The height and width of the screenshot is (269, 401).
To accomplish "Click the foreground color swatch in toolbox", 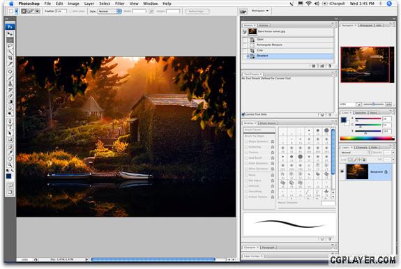I will pyautogui.click(x=9, y=176).
